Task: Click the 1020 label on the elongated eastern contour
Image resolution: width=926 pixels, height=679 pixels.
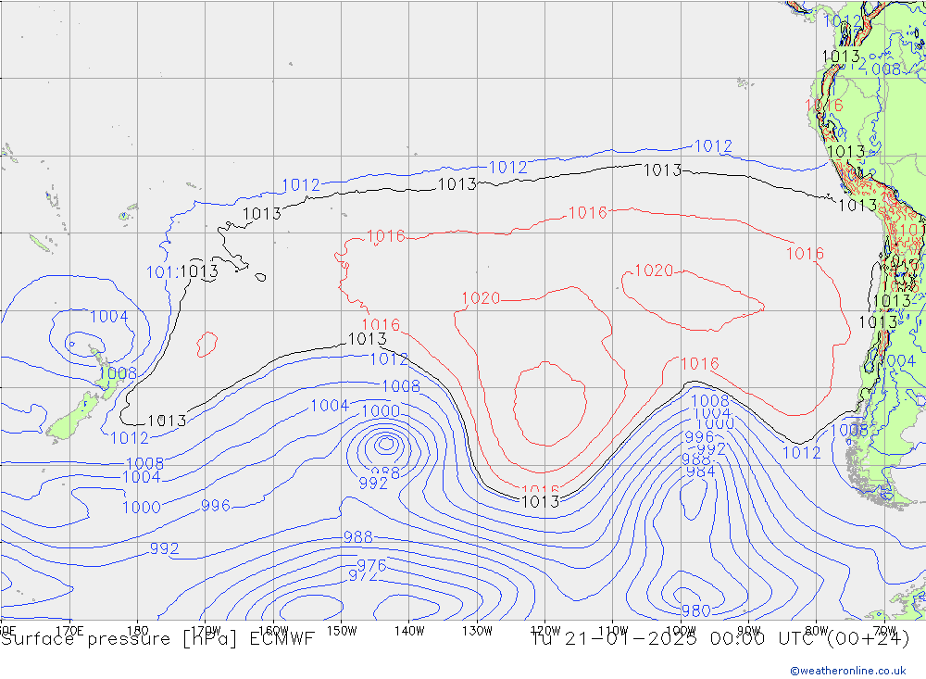Action: [654, 270]
